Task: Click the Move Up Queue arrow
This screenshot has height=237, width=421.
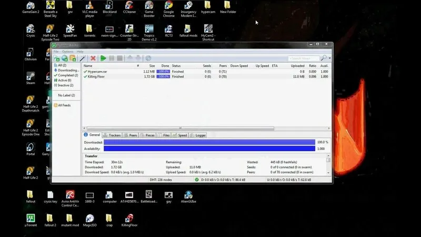Action: 130,58
